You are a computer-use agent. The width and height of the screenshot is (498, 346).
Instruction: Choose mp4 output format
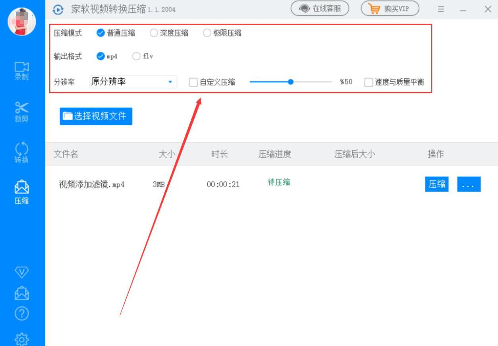[x=107, y=56]
